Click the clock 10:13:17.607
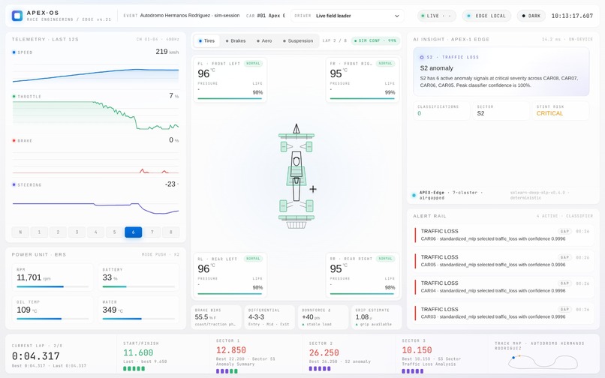Image resolution: width=605 pixels, height=378 pixels. tap(572, 16)
